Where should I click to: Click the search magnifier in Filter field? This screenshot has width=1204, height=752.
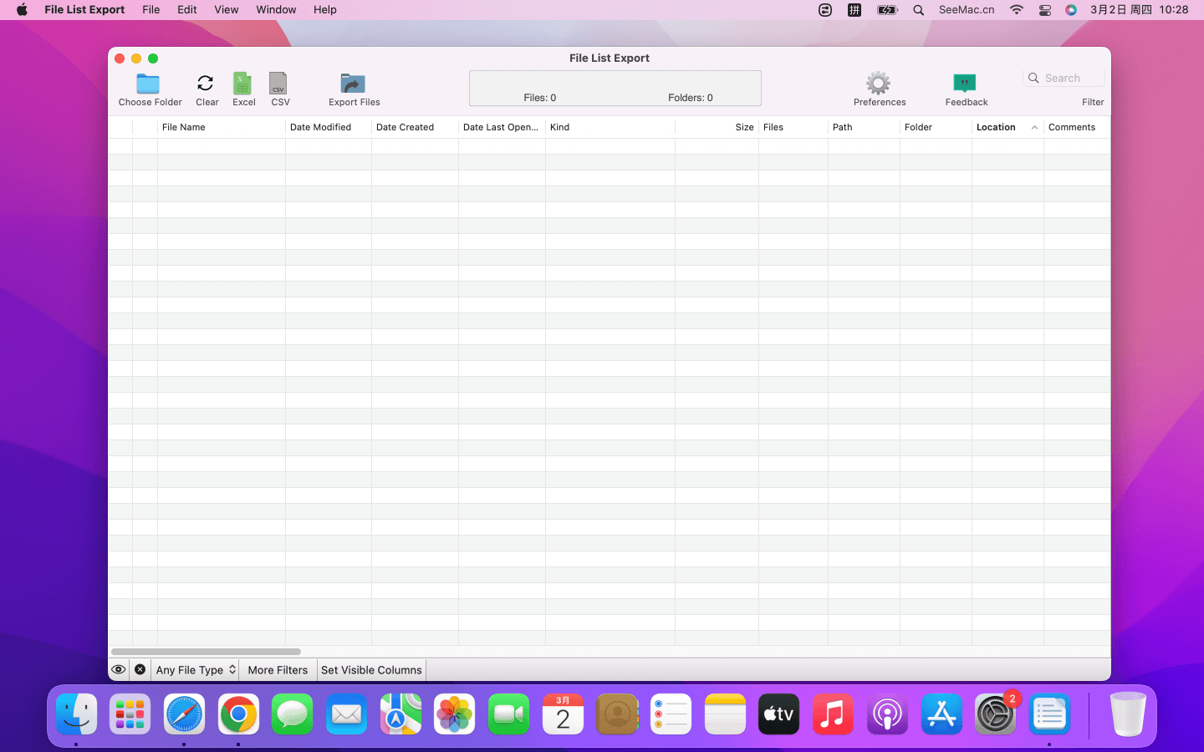(1033, 78)
